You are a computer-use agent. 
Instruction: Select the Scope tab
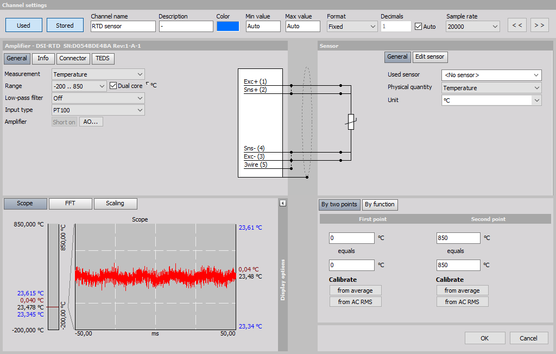25,203
